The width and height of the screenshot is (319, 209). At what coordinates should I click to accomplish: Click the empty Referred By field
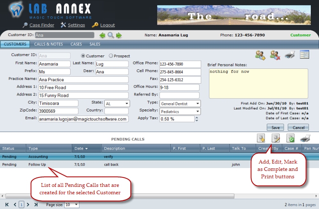click(179, 95)
